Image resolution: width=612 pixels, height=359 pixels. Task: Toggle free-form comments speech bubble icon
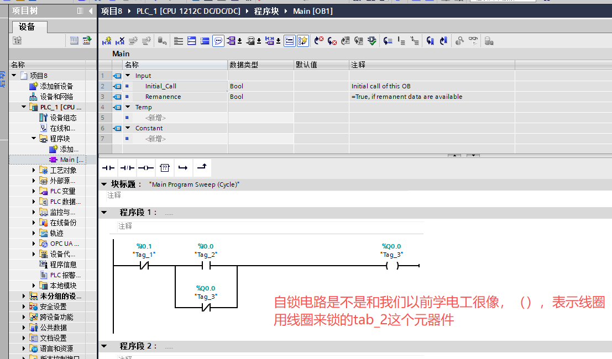coord(218,41)
